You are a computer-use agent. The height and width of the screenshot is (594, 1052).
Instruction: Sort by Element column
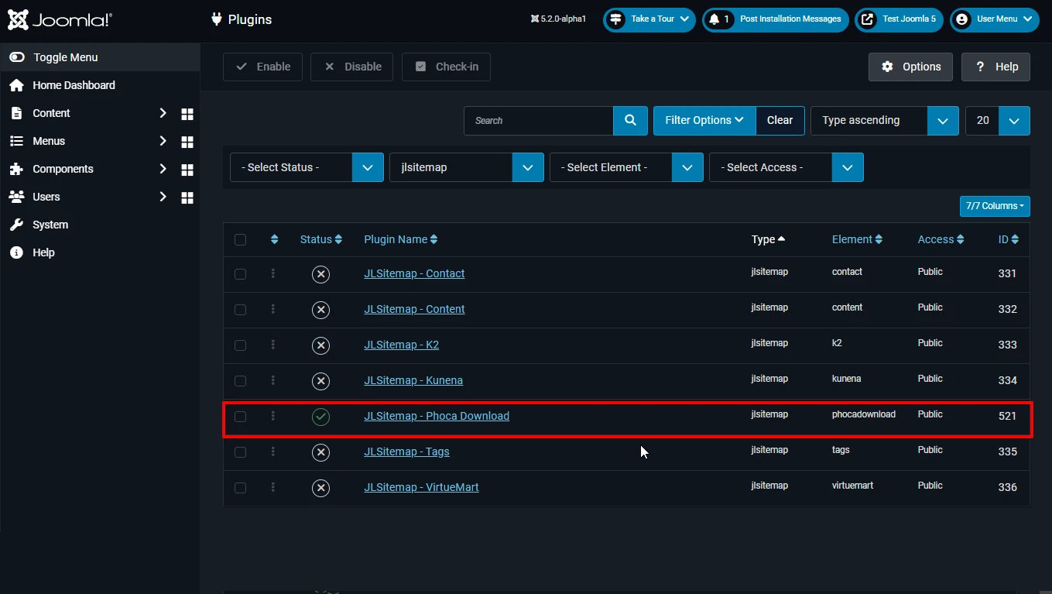point(857,240)
